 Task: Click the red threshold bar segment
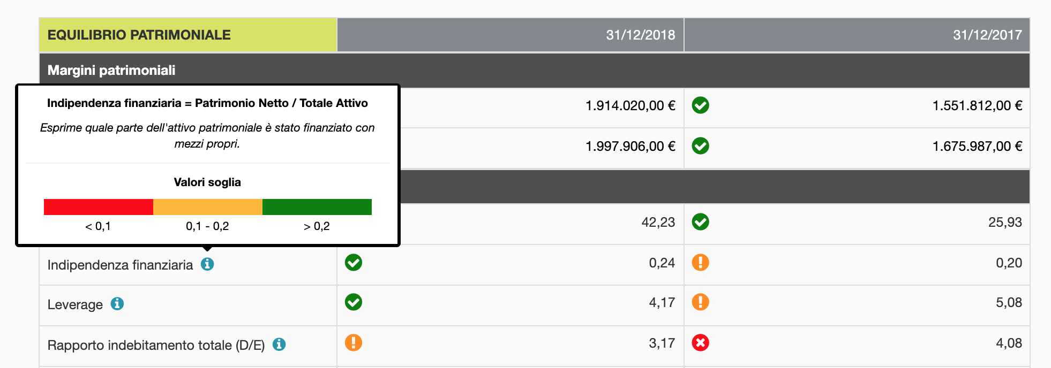[x=99, y=207]
